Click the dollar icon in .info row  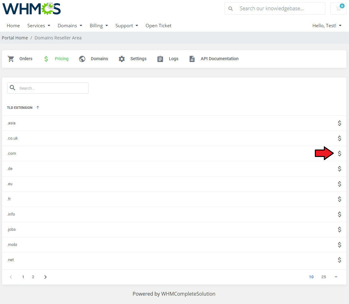[339, 214]
